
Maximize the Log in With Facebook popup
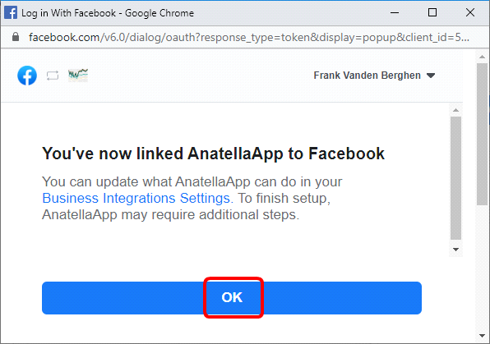432,13
